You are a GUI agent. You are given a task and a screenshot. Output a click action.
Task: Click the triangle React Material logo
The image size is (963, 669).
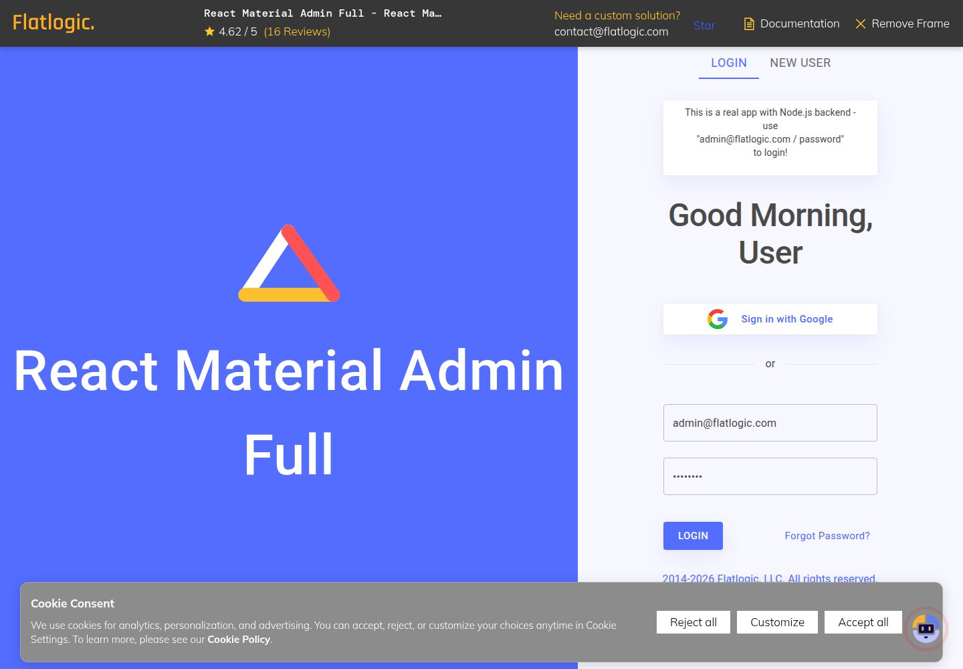(289, 264)
